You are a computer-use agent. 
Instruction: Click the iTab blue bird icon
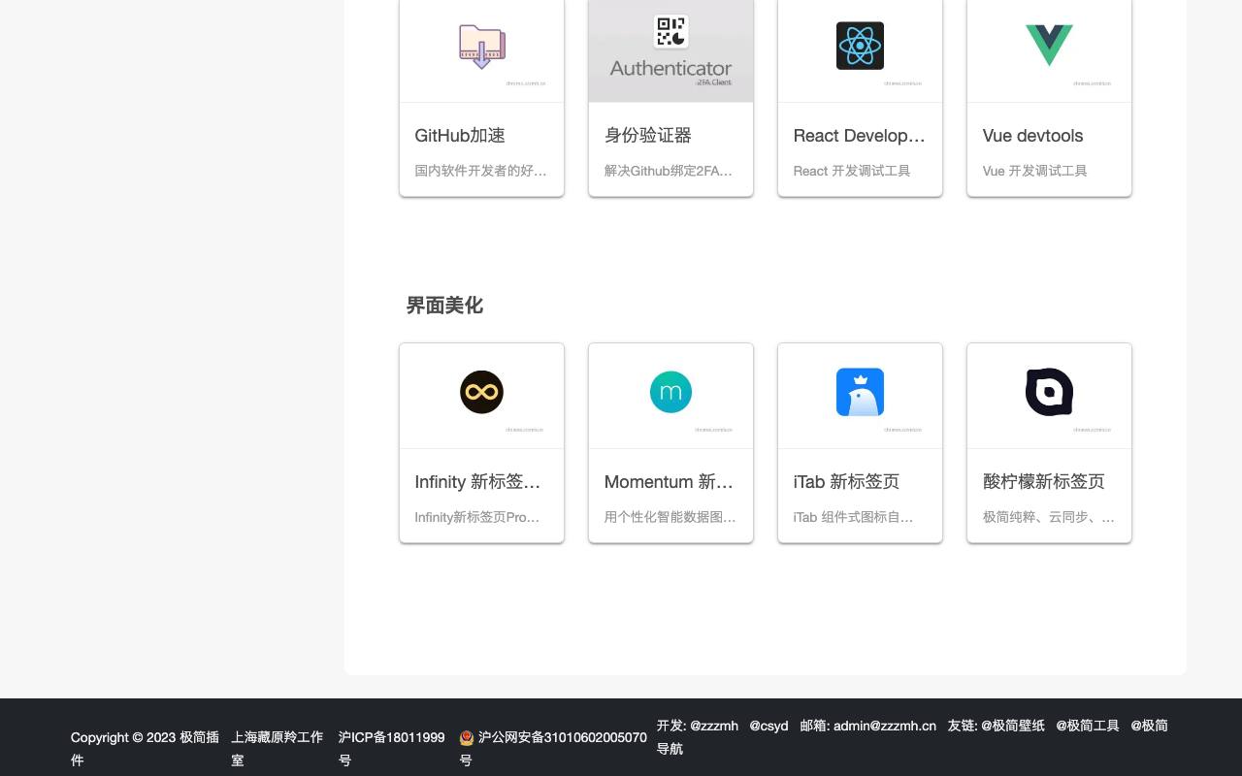pyautogui.click(x=860, y=392)
